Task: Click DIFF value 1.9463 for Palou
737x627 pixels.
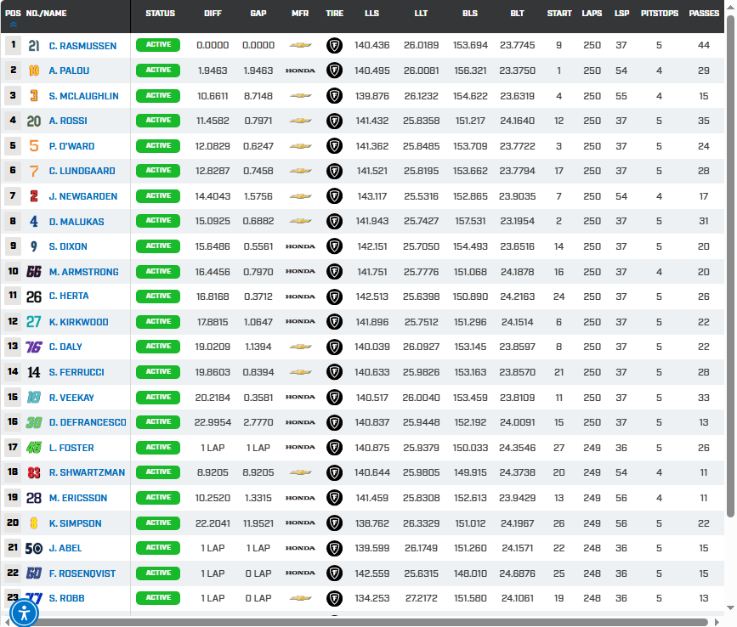Action: 213,71
